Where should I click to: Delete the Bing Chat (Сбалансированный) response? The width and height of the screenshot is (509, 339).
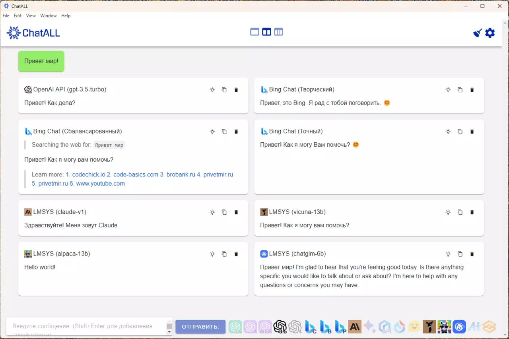coord(236,132)
